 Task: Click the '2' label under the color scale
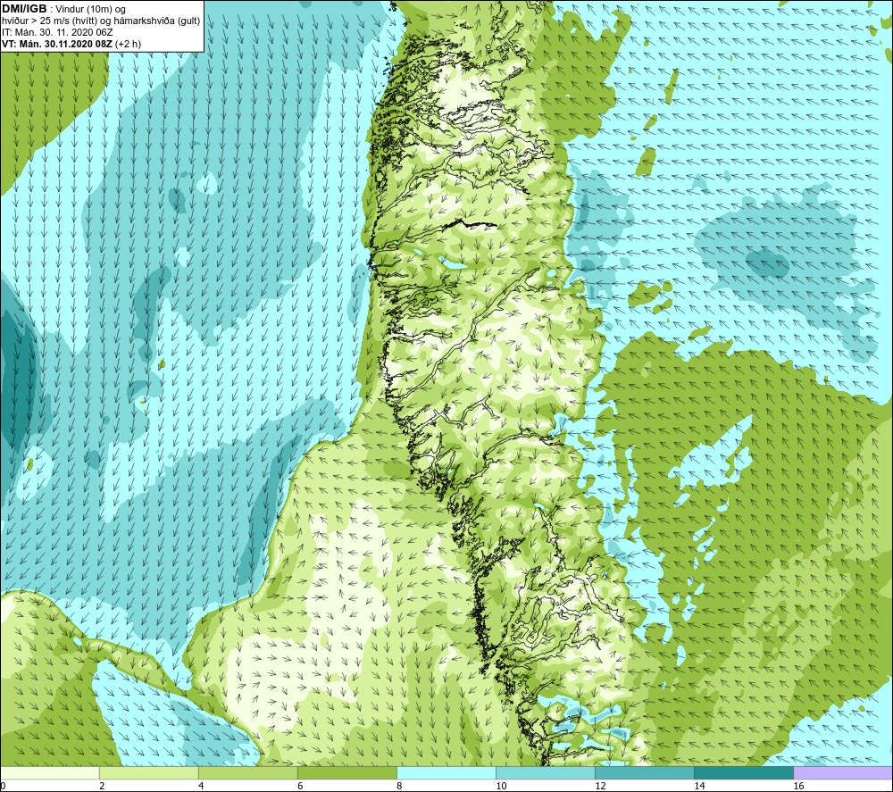pos(102,787)
